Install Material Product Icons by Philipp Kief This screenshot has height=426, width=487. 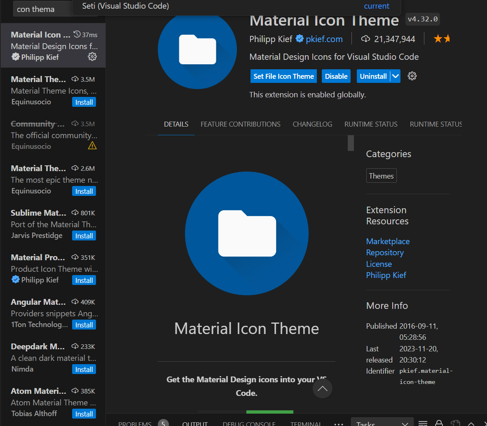point(84,280)
